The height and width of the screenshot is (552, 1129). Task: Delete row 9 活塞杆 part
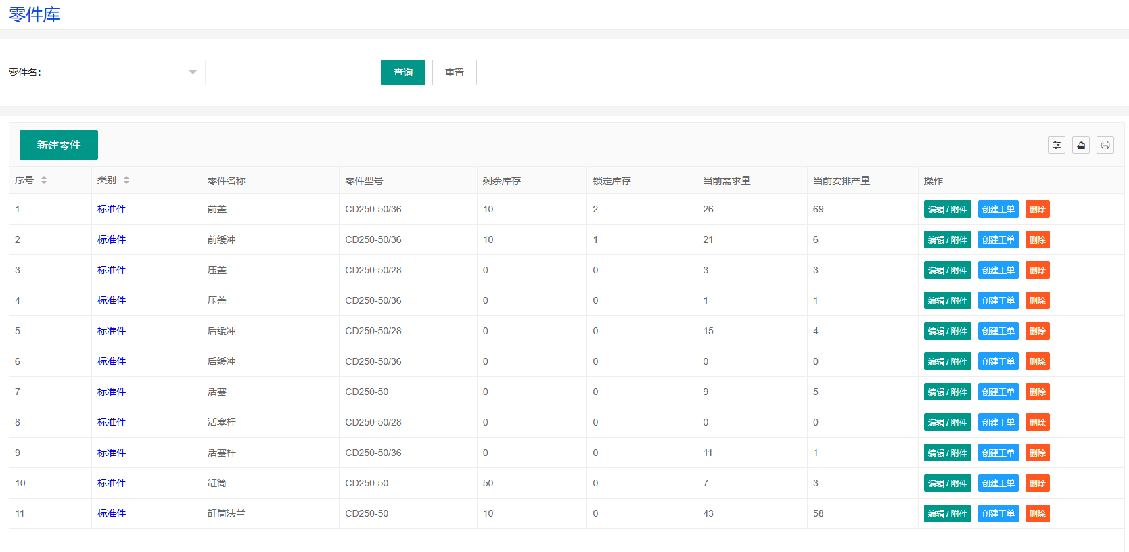pyautogui.click(x=1037, y=453)
